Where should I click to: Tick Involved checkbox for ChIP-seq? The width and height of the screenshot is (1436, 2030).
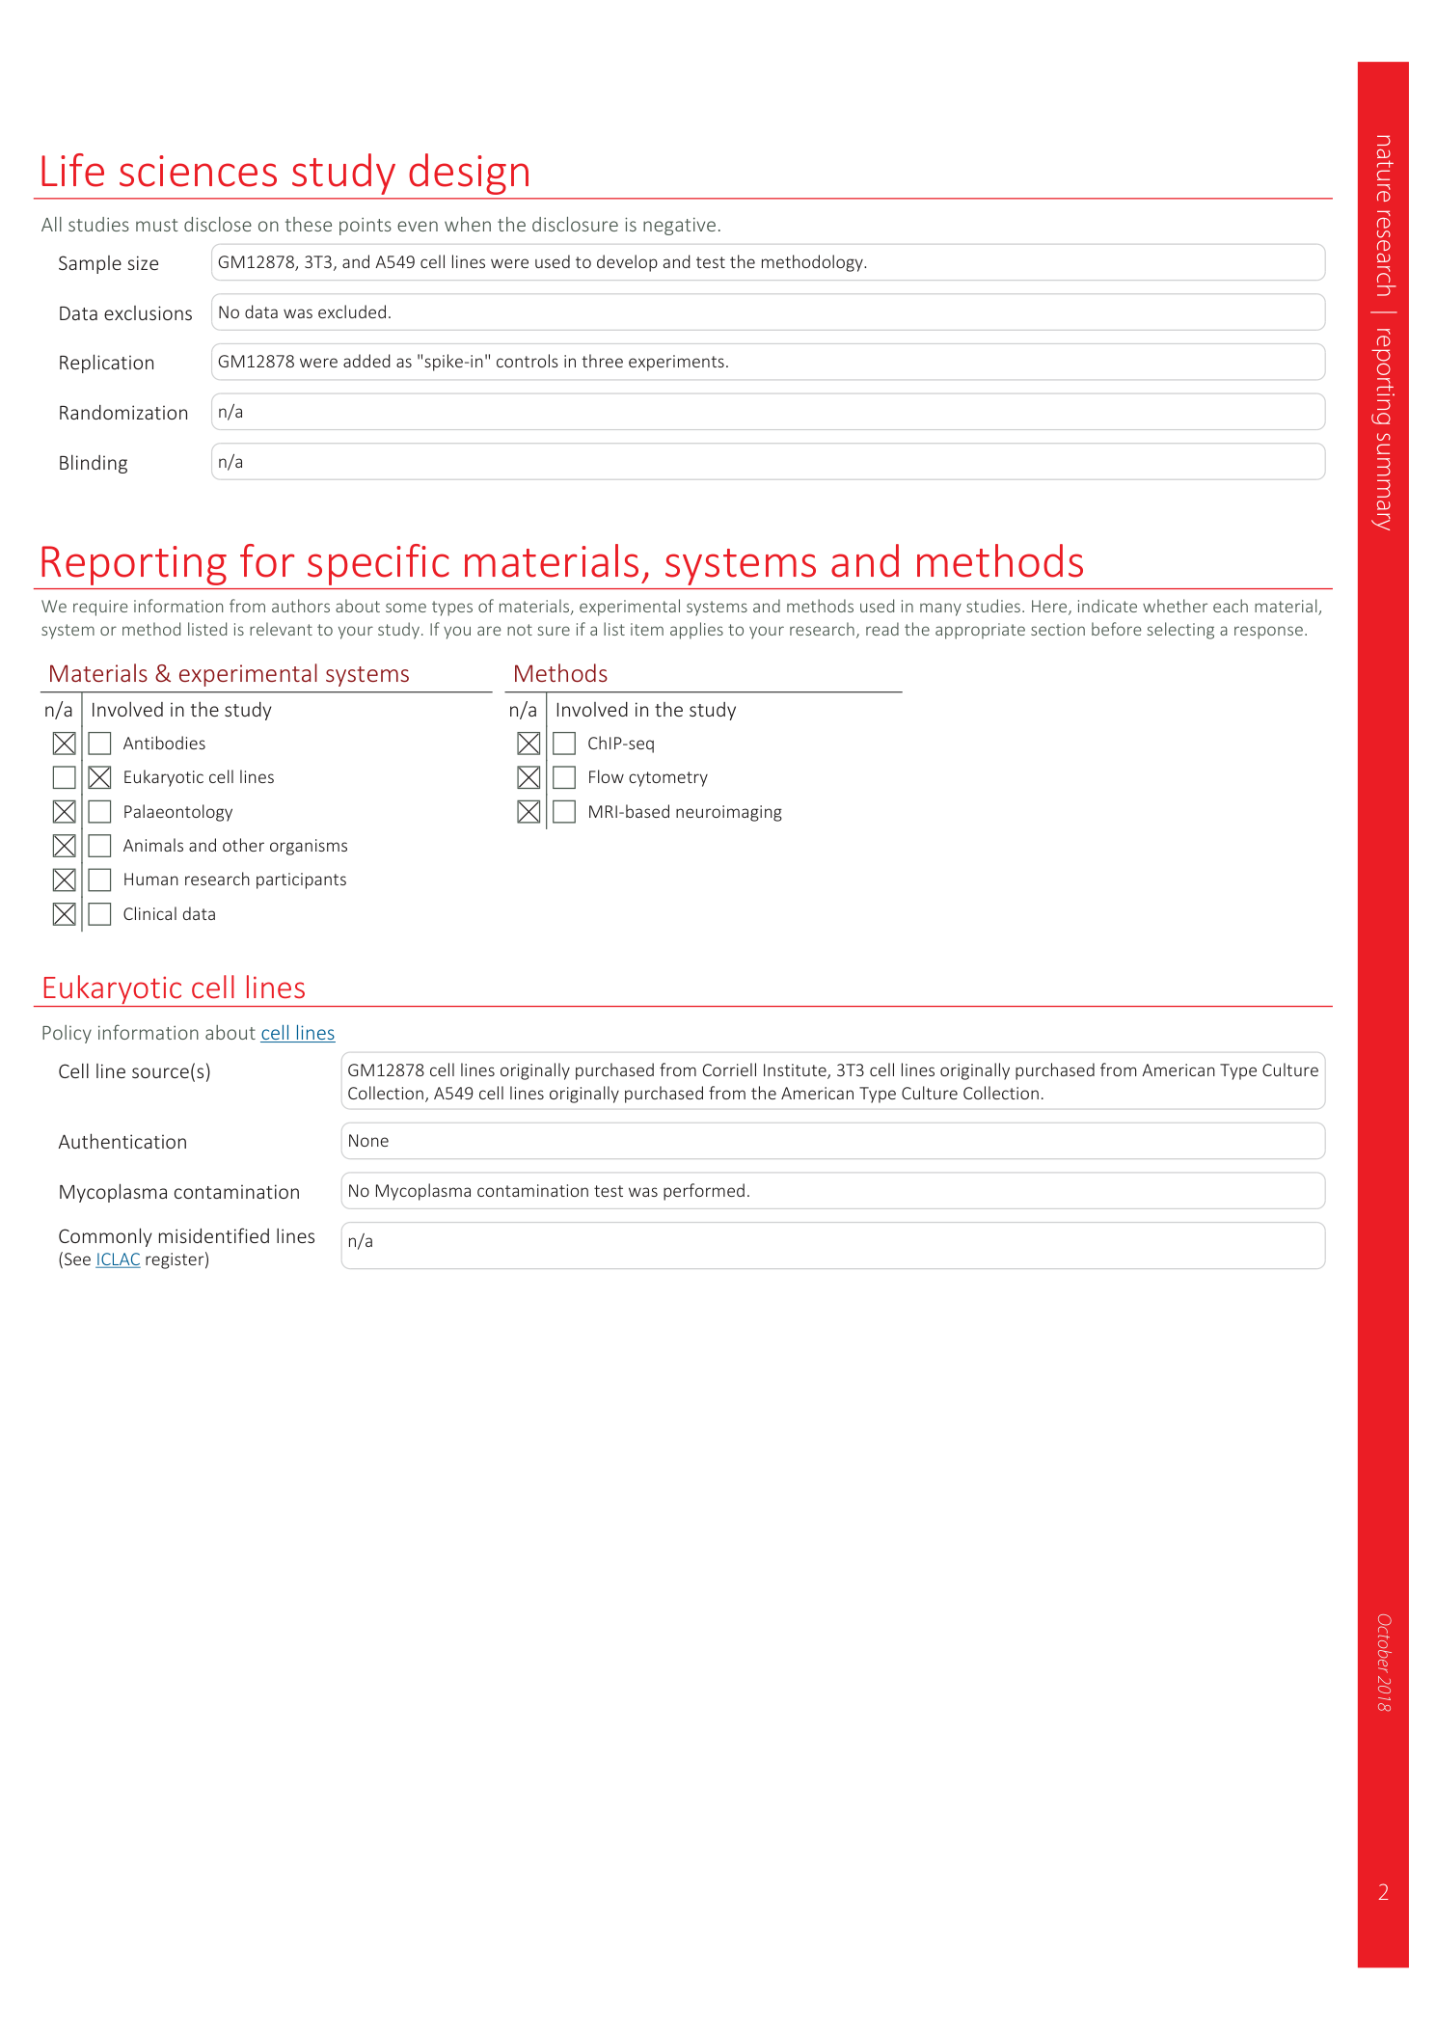tap(564, 744)
